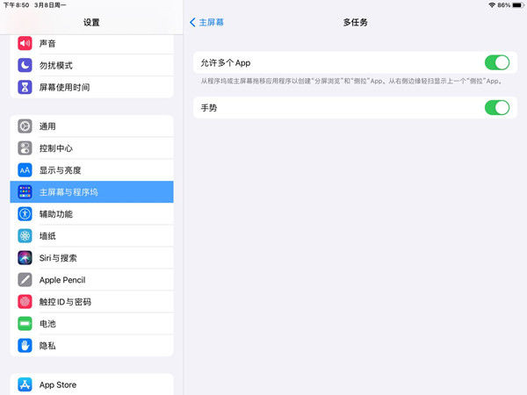Tap the App Store icon
527x395 pixels.
pos(25,384)
